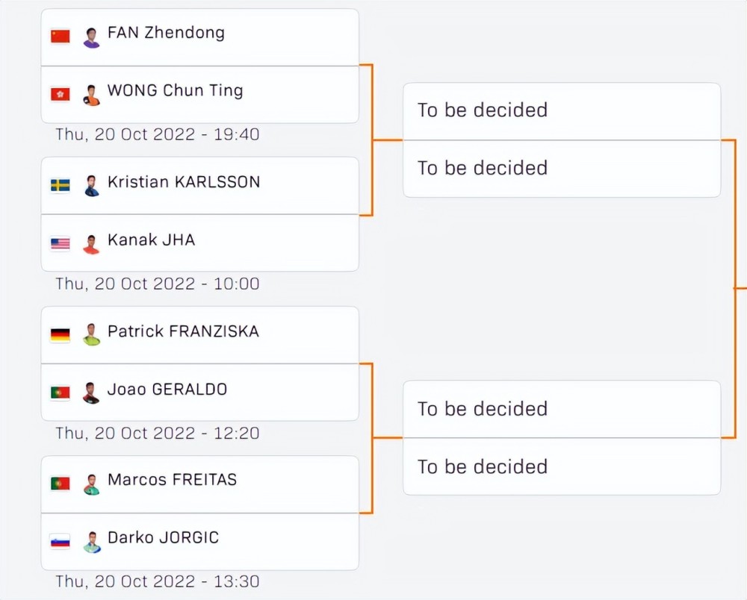Click Joao GERALDO's player avatar
The height and width of the screenshot is (600, 747).
(x=91, y=393)
